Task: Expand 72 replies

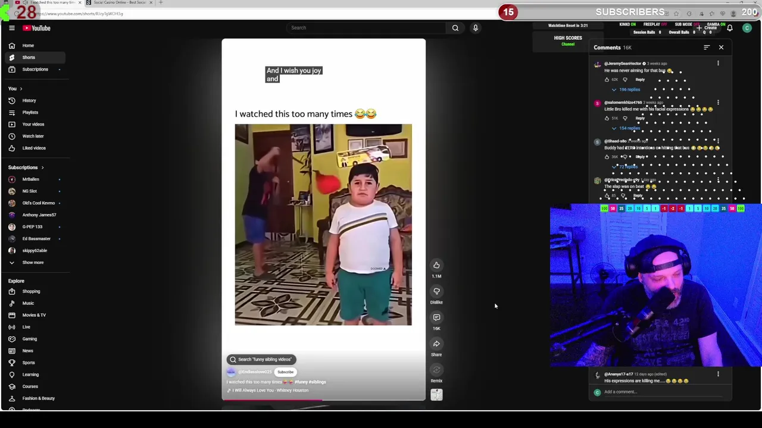Action: click(x=625, y=167)
